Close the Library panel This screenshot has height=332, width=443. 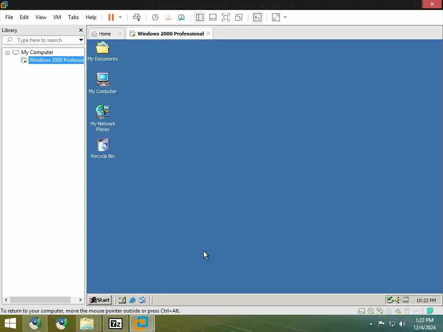81,30
